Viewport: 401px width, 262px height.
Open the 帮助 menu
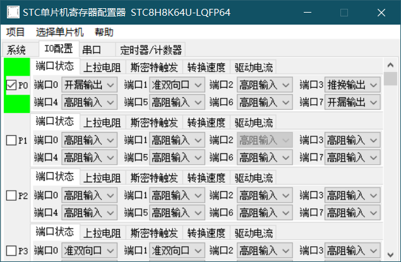click(x=104, y=32)
